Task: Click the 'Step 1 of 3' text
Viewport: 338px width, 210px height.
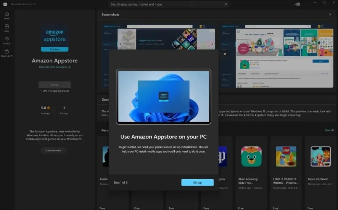Action: (x=121, y=183)
